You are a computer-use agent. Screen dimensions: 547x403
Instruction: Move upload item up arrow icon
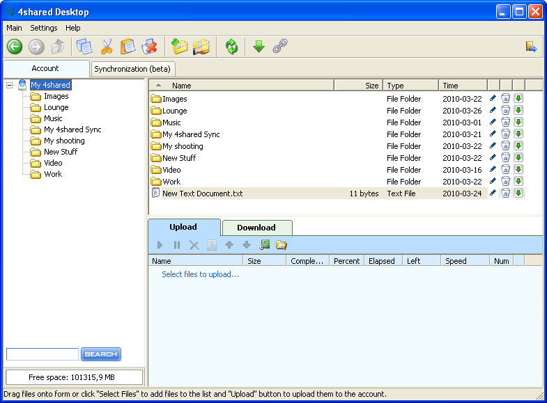pos(229,245)
